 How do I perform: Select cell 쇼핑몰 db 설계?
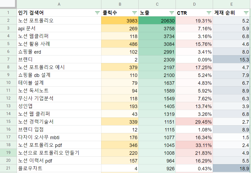[x=59, y=75]
